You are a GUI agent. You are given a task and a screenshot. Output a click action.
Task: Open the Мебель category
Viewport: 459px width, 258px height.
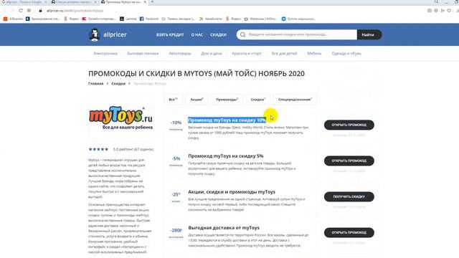click(x=314, y=54)
